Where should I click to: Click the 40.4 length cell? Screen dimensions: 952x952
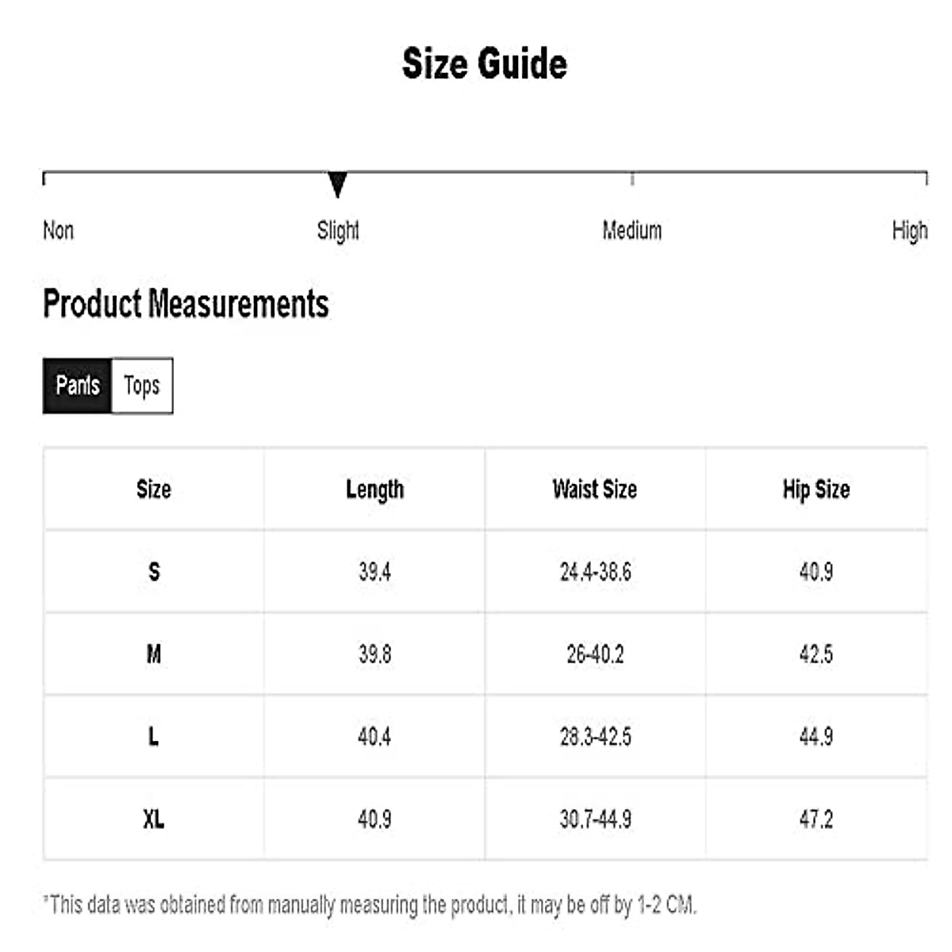click(x=374, y=737)
